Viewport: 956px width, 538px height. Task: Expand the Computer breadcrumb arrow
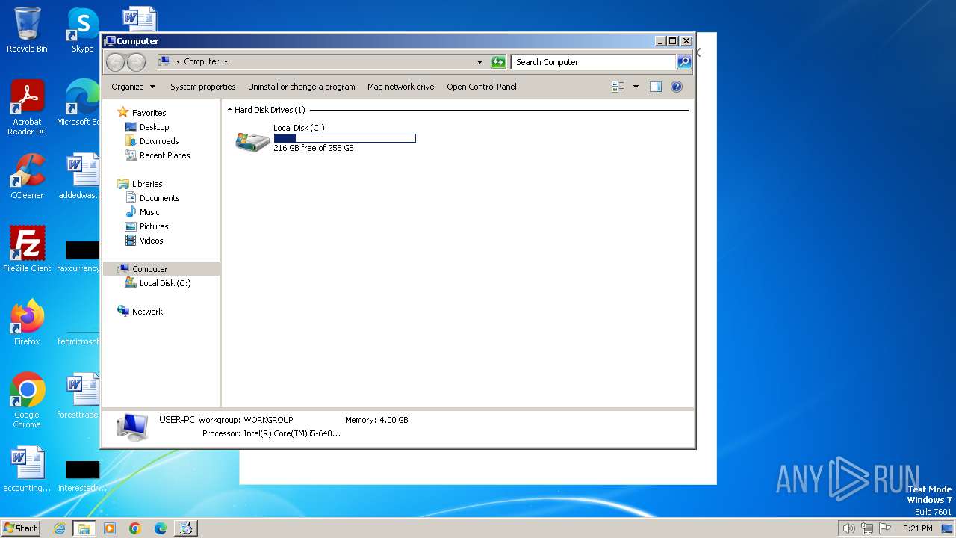point(226,62)
